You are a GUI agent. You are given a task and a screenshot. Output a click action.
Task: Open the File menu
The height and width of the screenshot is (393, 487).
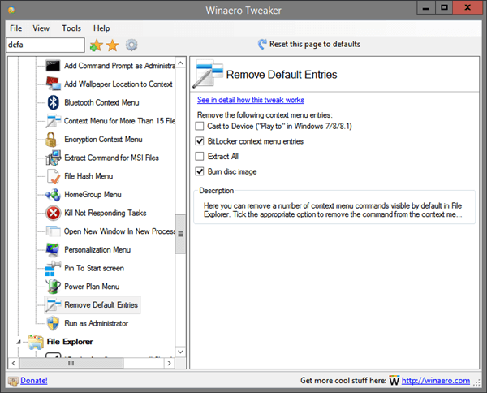click(x=16, y=28)
